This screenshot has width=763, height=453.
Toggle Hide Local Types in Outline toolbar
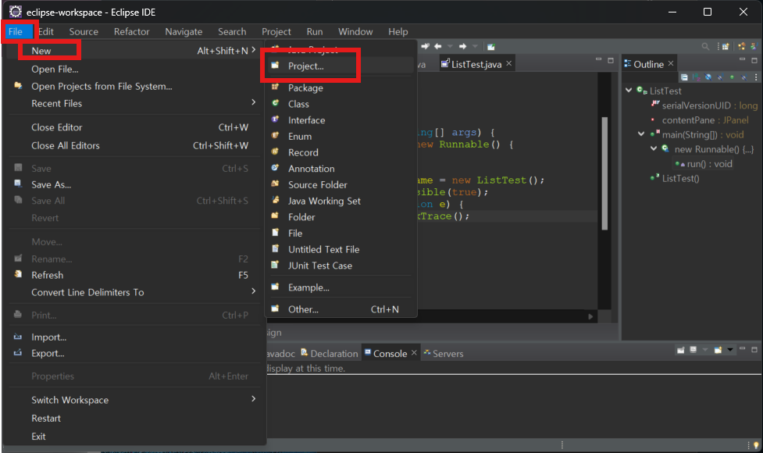pyautogui.click(x=743, y=77)
